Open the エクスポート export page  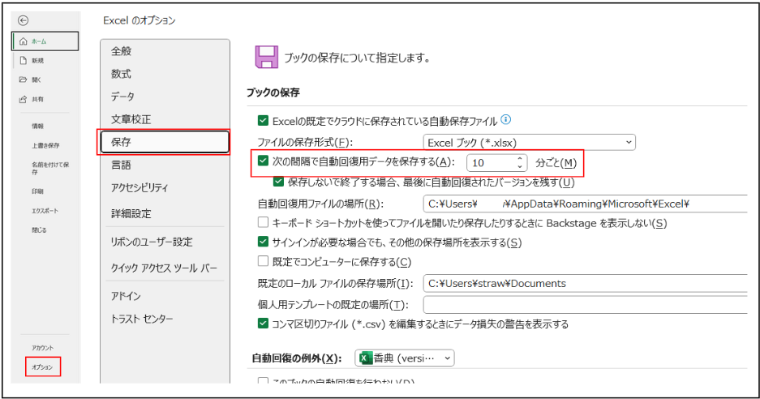(45, 211)
